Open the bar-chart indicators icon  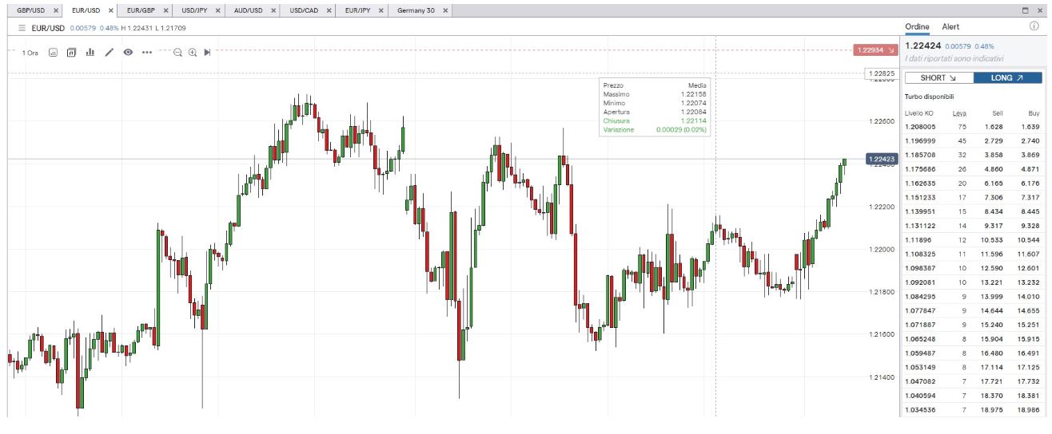point(90,53)
